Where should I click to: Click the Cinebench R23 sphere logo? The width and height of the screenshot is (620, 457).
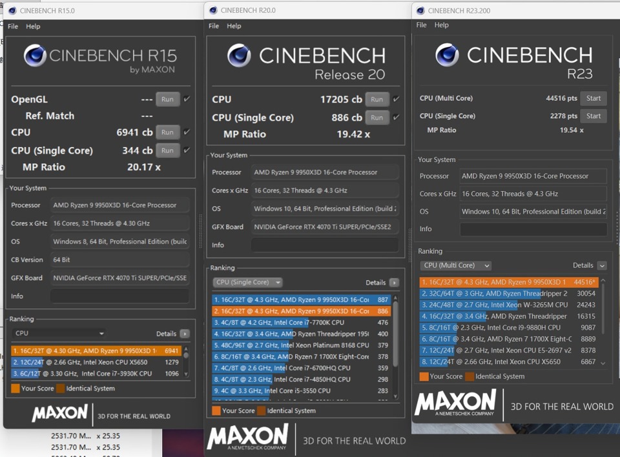pyautogui.click(x=447, y=55)
